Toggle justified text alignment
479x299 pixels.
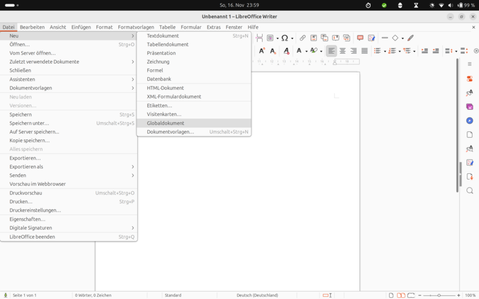click(365, 51)
